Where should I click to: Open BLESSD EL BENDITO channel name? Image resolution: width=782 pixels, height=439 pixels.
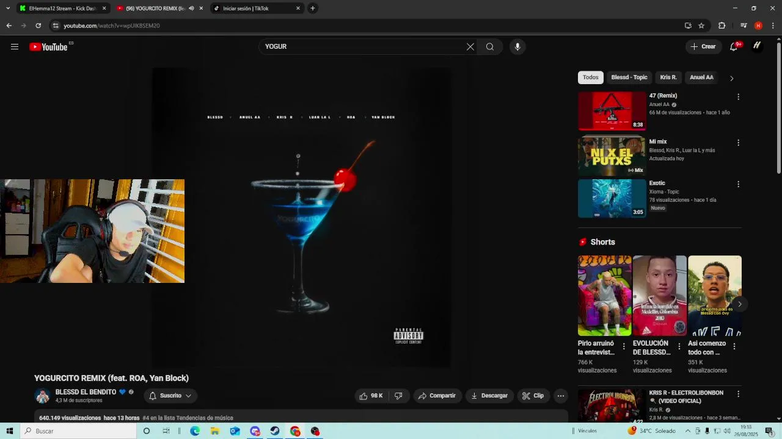pyautogui.click(x=86, y=392)
